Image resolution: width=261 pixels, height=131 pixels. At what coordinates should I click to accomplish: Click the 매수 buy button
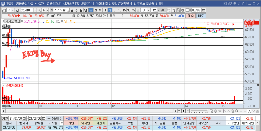(191, 16)
